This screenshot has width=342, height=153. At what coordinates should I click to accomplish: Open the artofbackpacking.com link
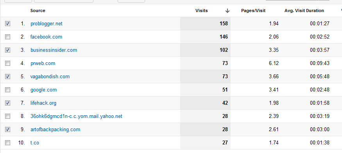pos(55,130)
